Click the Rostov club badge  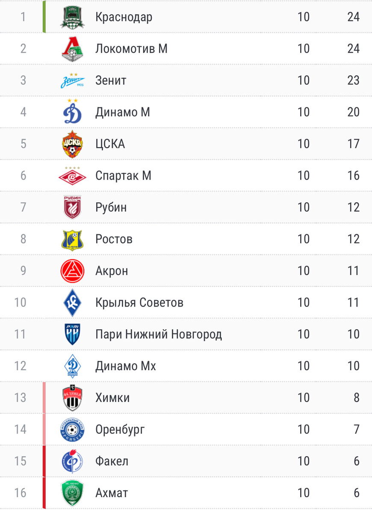click(72, 239)
